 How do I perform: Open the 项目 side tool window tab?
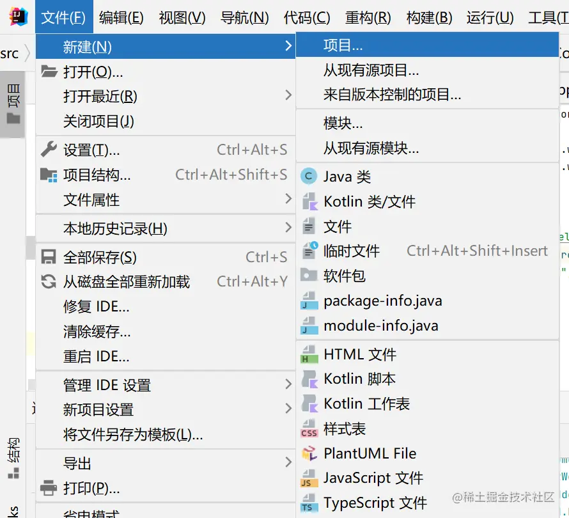point(13,104)
